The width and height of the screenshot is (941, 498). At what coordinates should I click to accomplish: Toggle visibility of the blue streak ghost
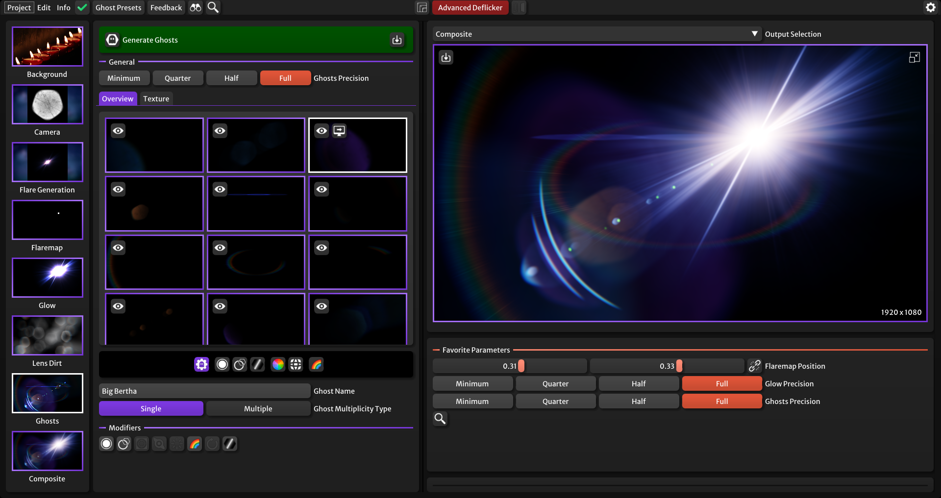click(220, 189)
